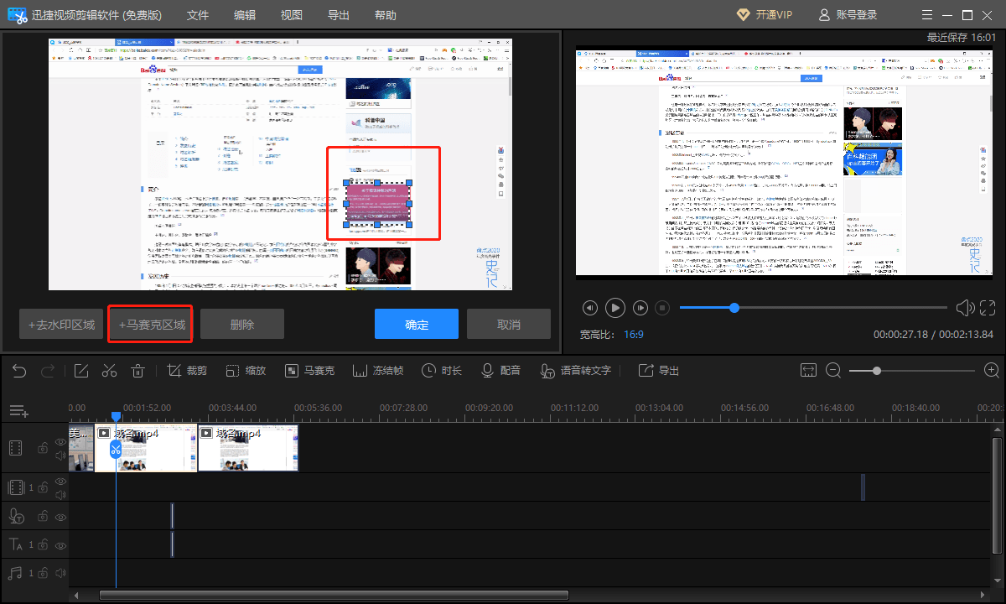Image resolution: width=1006 pixels, height=604 pixels.
Task: Click the scissors split icon in the toolbar
Action: point(109,371)
